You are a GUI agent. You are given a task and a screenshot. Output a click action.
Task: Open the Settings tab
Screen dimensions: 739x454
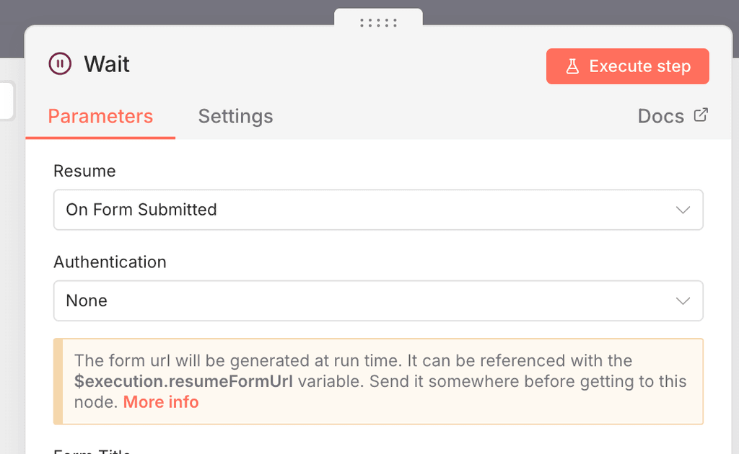click(235, 116)
